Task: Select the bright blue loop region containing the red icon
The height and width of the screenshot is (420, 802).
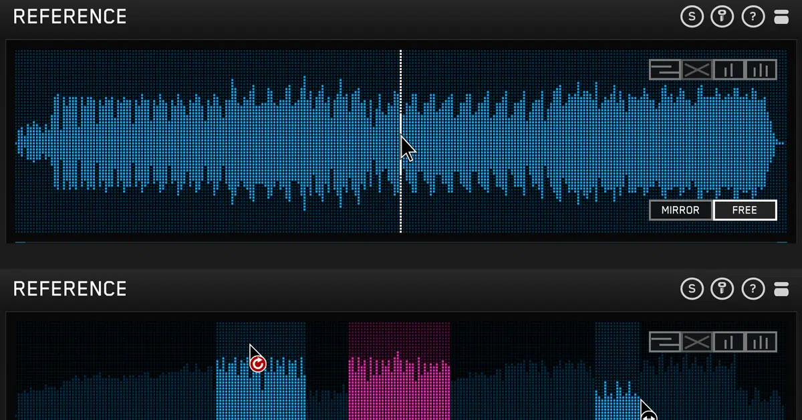Action: coord(261,371)
